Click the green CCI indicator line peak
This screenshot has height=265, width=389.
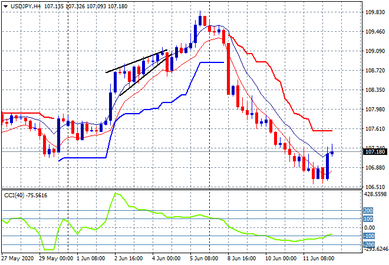(116, 194)
